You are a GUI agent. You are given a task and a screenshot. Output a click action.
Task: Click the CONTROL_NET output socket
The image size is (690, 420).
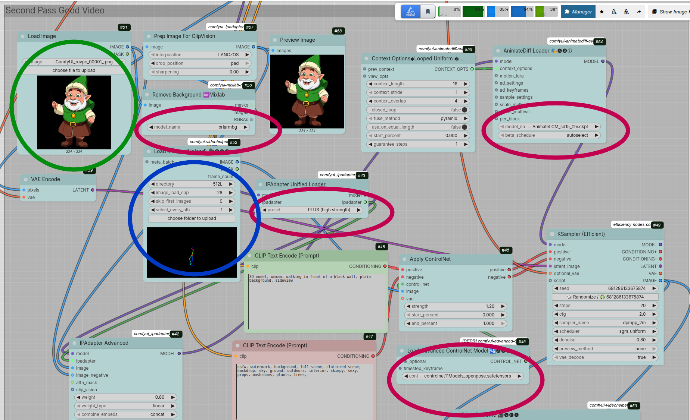click(x=526, y=361)
